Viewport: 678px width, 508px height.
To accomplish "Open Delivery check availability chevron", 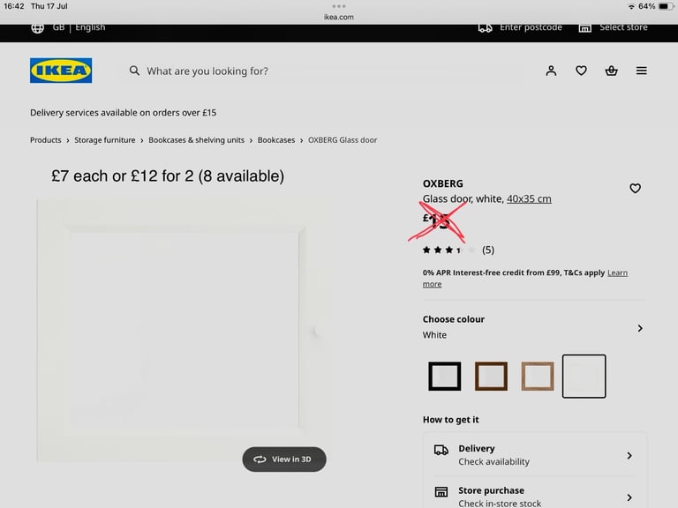I will coord(629,456).
